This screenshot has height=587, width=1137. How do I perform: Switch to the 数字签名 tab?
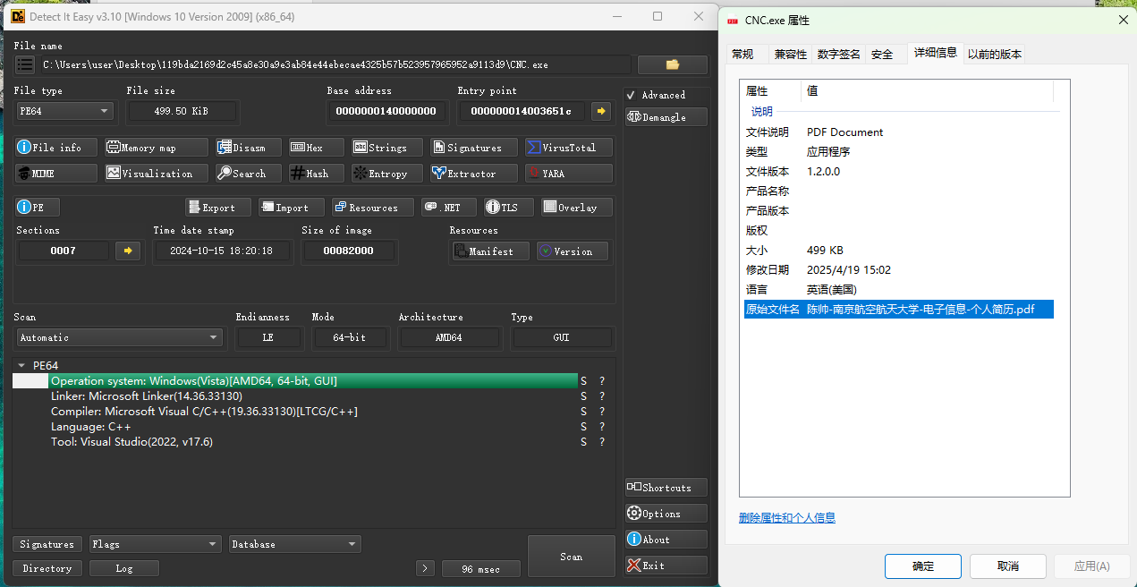[839, 54]
